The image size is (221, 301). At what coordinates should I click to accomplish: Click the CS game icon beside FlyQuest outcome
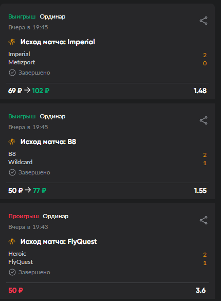(12, 241)
